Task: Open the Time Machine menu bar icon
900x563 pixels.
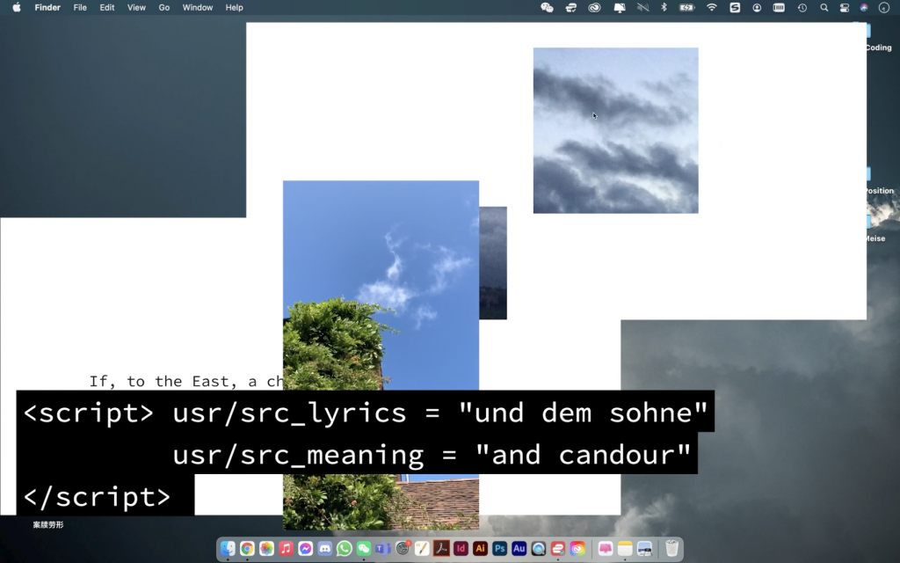Action: tap(802, 7)
